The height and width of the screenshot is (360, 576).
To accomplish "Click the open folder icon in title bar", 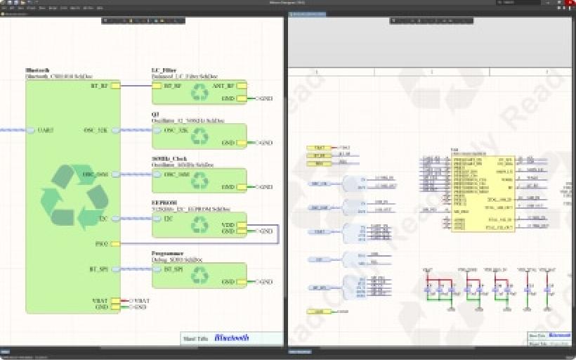I will [x=22, y=2].
